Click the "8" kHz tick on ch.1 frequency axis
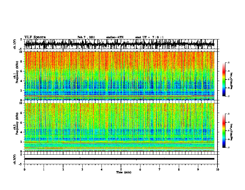 click(21, 61)
